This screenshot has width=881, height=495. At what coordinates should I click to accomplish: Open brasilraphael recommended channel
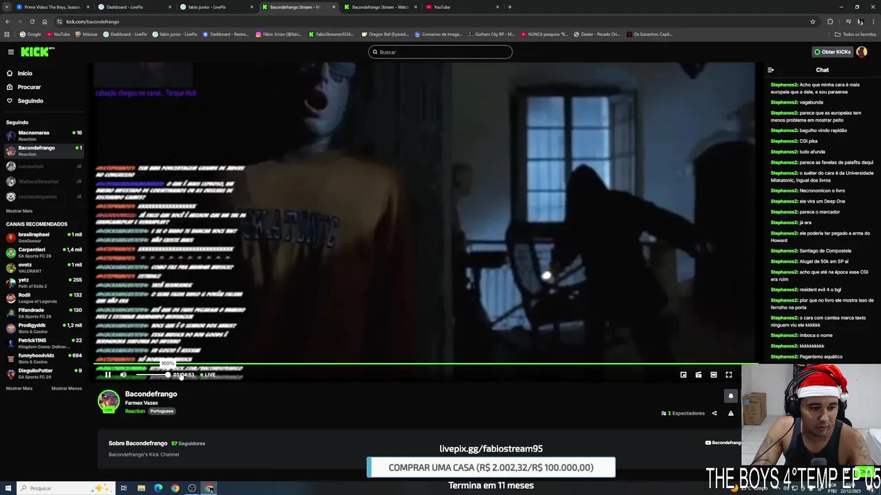click(x=43, y=237)
